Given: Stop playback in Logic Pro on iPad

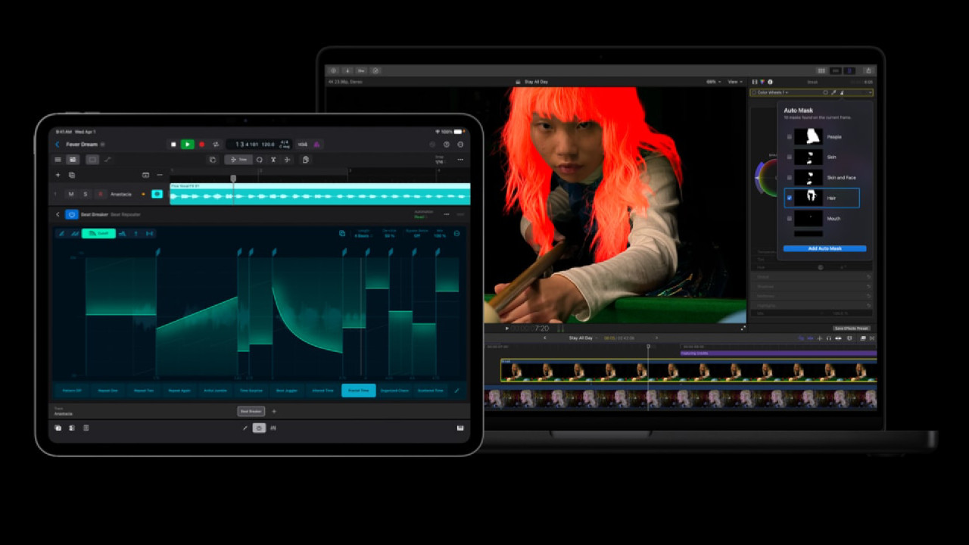Looking at the screenshot, I should point(173,145).
